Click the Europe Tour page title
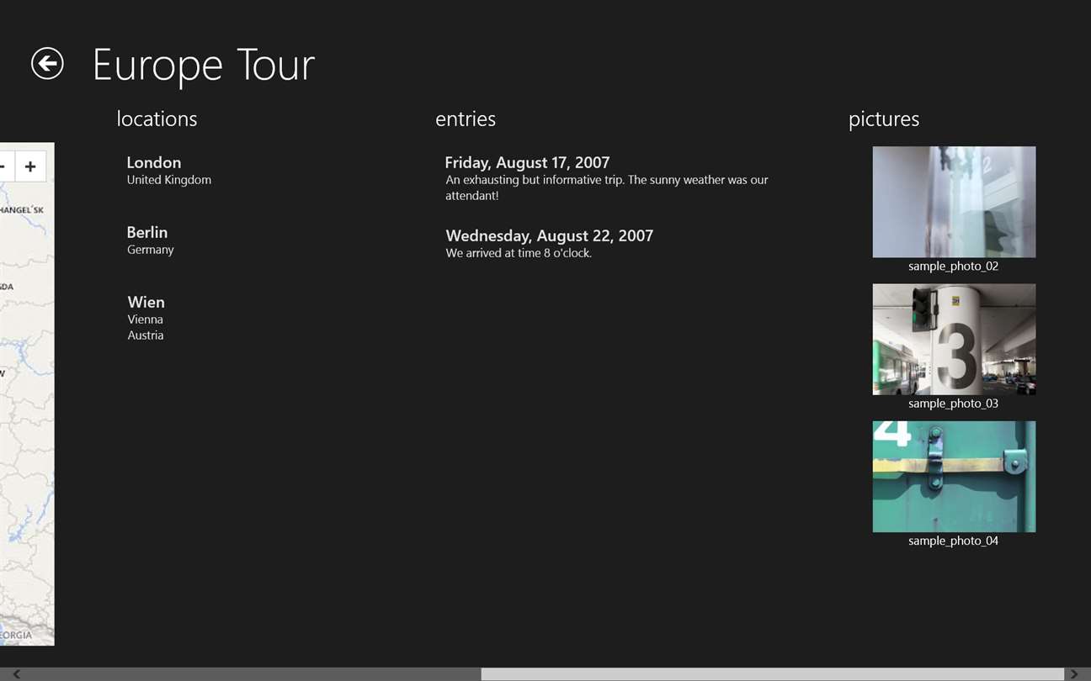Image resolution: width=1091 pixels, height=681 pixels. 204,65
